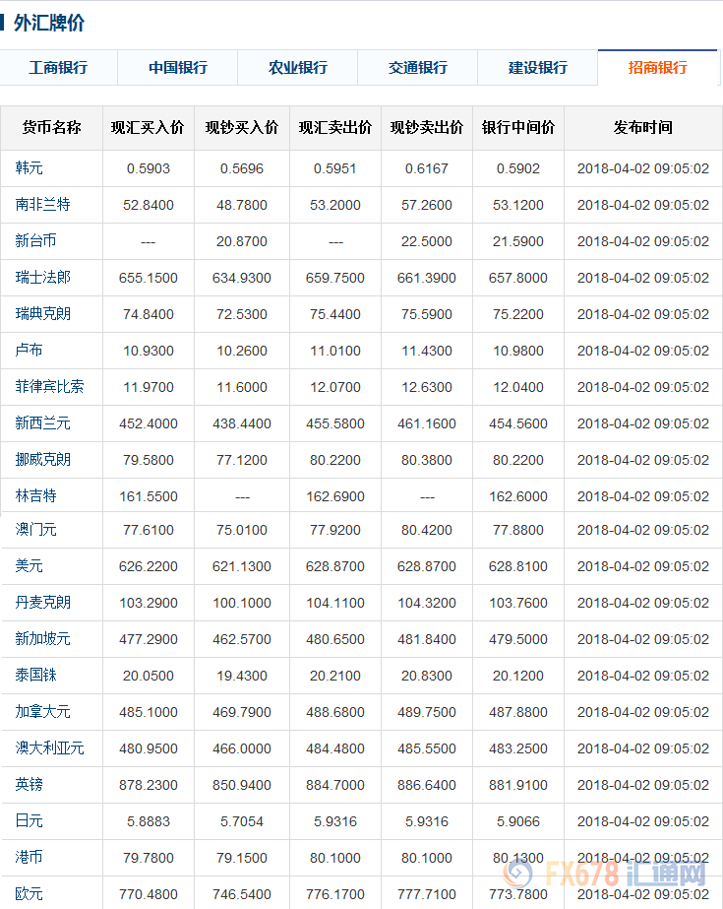Switch to the 中国银行 tab
Image resolution: width=723 pixels, height=909 pixels.
pos(178,68)
